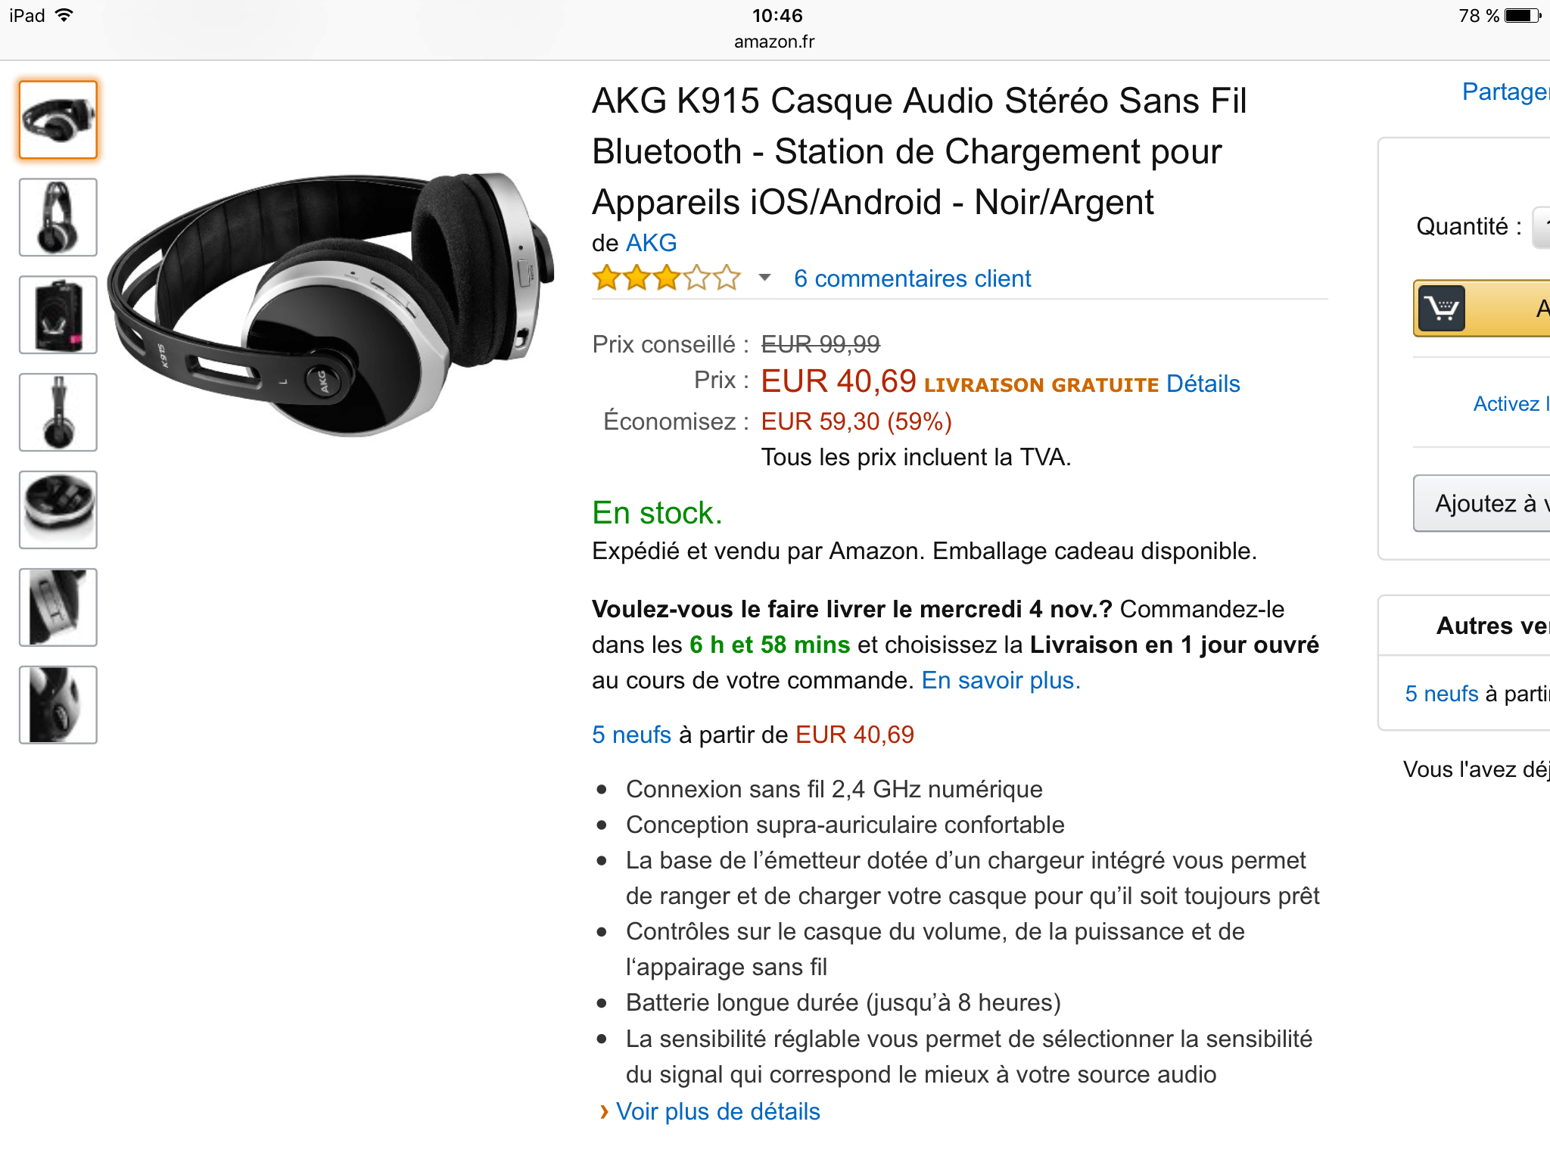Select the fifth thumbnail of charging base
Viewport: 1550px width, 1162px height.
[58, 510]
